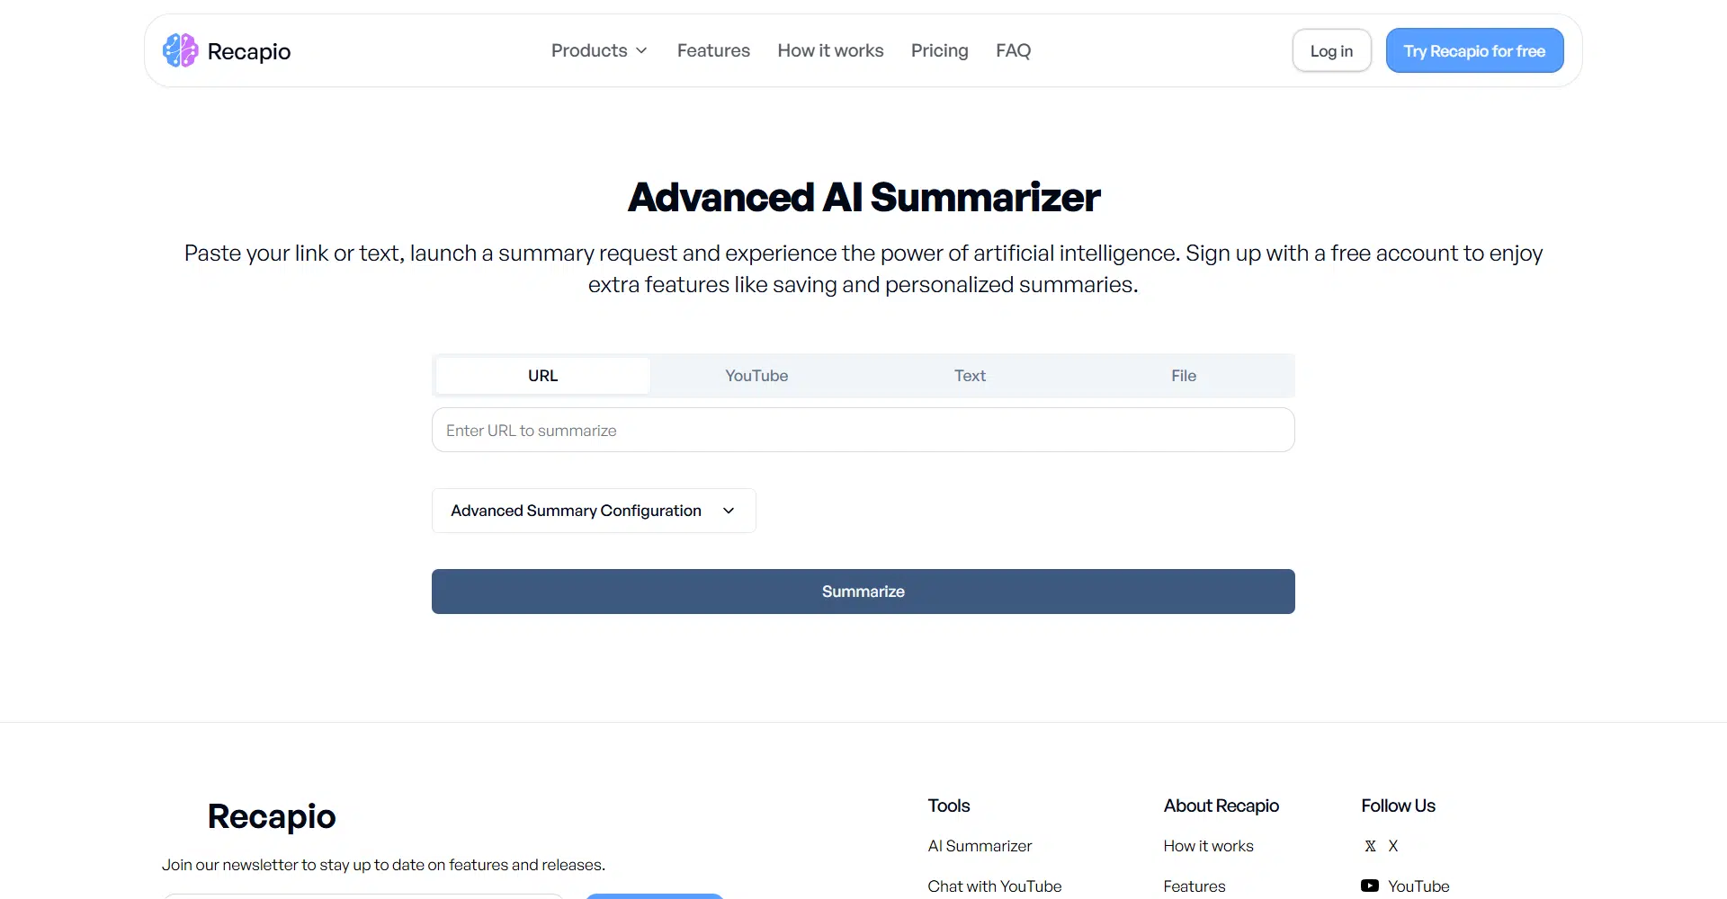
Task: Open AI Summarizer link under Tools
Action: (980, 846)
